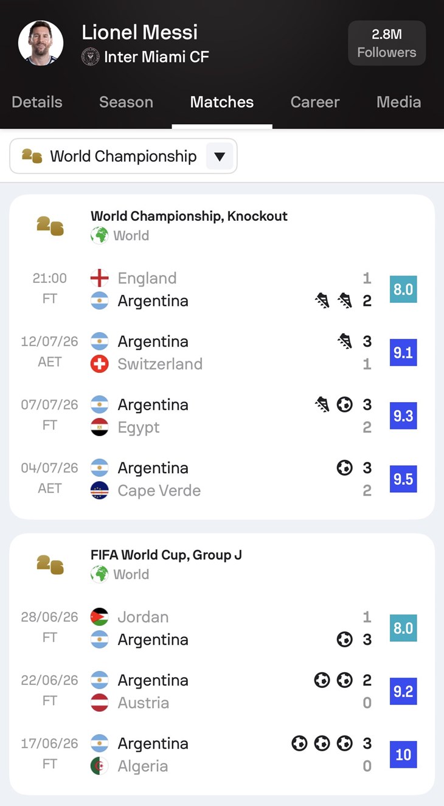Click the Algeria flag icon

pos(99,766)
